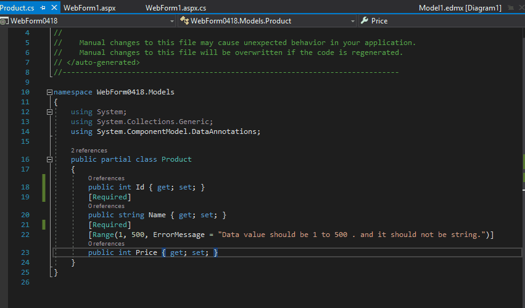Open the WebForm0418.Models.Product type dropdown
525x308 pixels.
point(352,21)
